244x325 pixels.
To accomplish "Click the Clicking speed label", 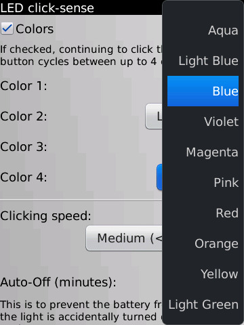I will coord(45,216).
